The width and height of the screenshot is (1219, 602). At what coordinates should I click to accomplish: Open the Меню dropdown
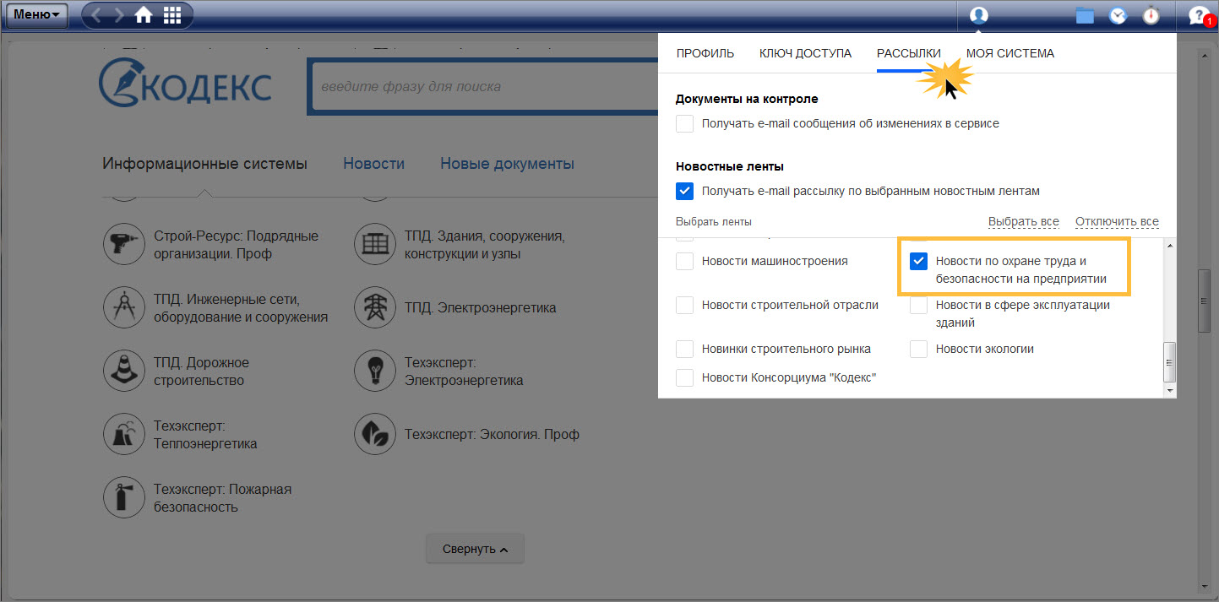coord(36,15)
